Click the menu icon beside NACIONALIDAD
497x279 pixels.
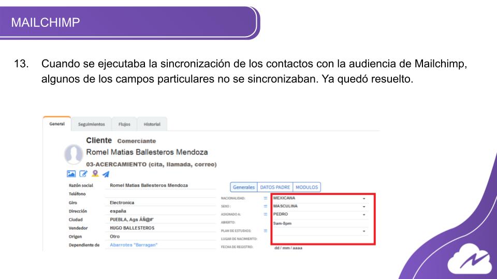(265, 198)
